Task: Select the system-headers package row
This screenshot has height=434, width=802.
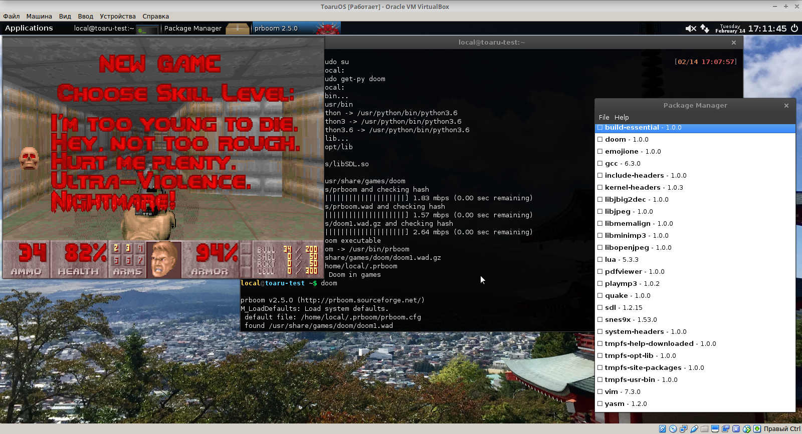Action: 695,332
